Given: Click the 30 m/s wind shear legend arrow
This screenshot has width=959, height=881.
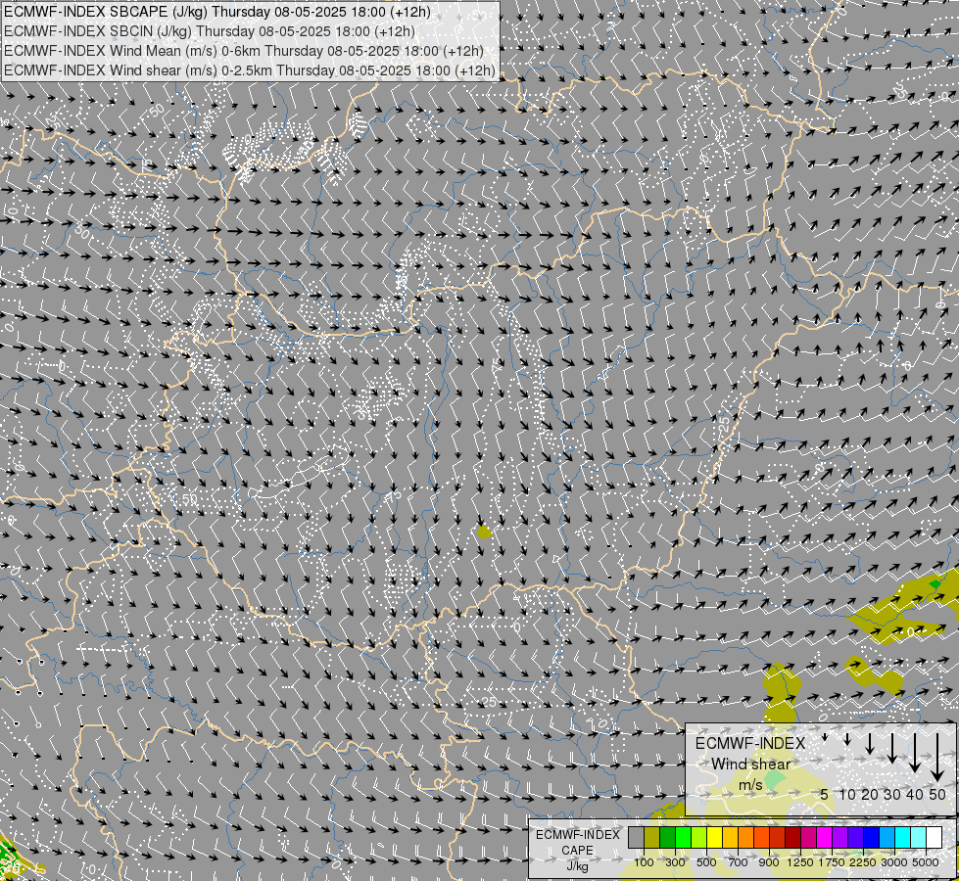Looking at the screenshot, I should (891, 748).
